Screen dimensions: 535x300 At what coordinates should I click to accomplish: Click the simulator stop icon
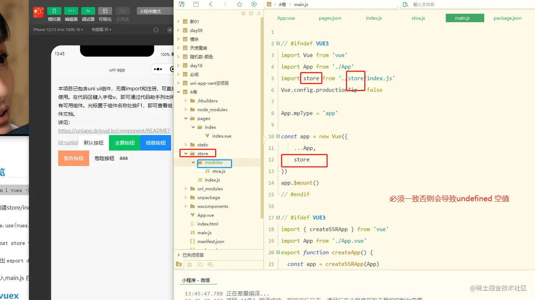(x=170, y=30)
